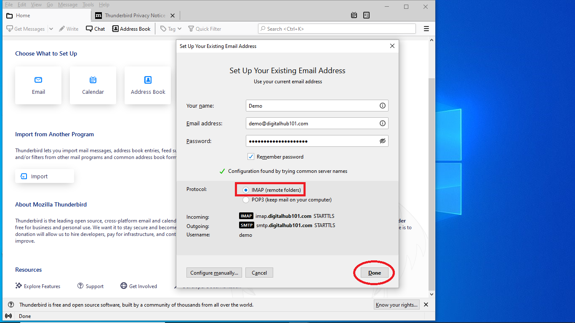This screenshot has width=575, height=323.
Task: Choose the Address Book setup card
Action: 148,85
